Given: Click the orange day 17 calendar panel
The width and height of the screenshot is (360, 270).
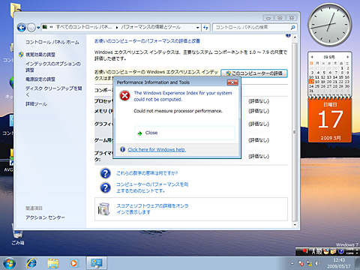Looking at the screenshot, I should pyautogui.click(x=330, y=121).
